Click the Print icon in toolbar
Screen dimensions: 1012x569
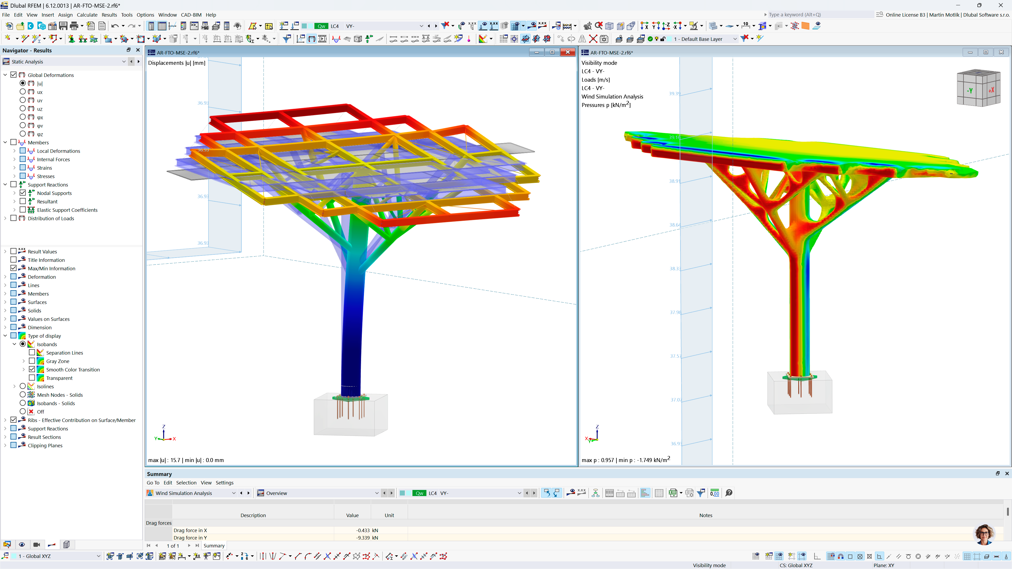click(x=74, y=26)
